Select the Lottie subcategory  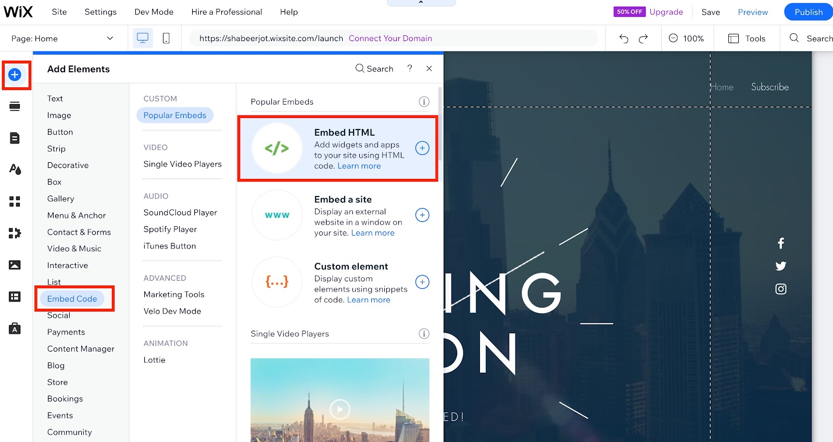(x=155, y=360)
